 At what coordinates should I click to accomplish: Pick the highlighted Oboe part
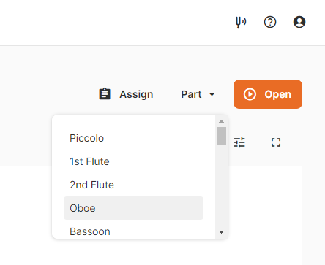(x=133, y=208)
